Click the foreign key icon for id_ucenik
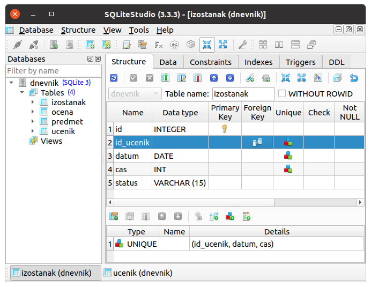The width and height of the screenshot is (371, 287). click(x=257, y=142)
